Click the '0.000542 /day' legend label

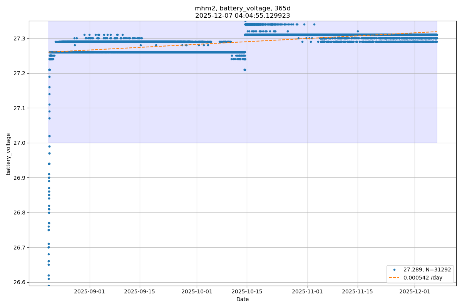[421, 277]
